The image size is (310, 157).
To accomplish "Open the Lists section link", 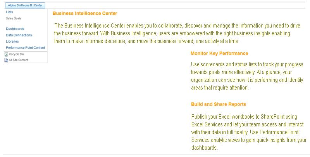I will click(x=9, y=12).
